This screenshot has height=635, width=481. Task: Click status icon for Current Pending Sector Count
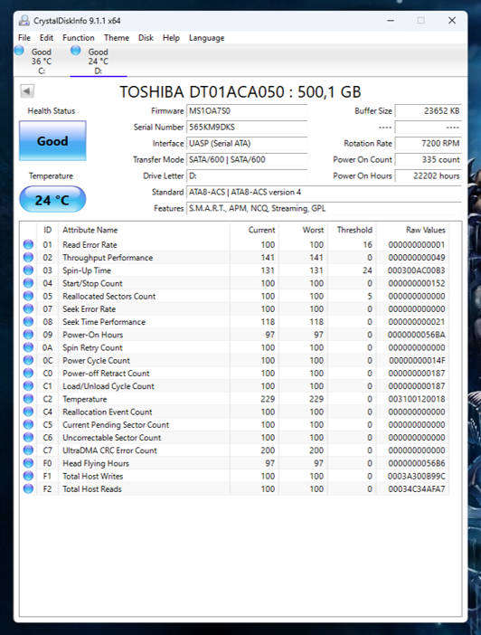click(28, 424)
